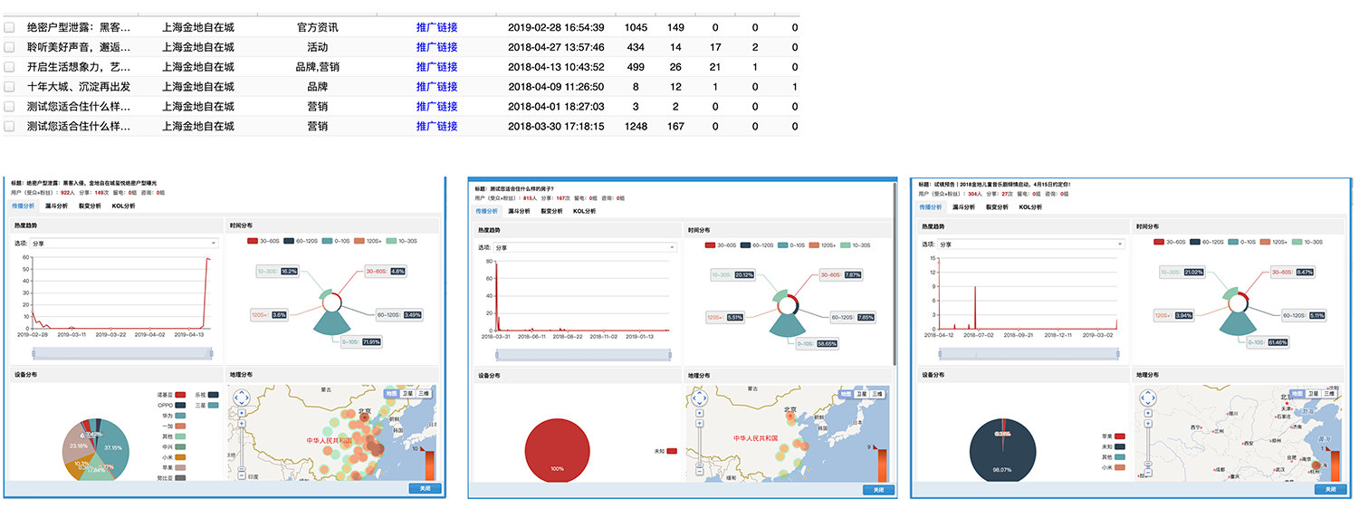1359x518 pixels.
Task: Toggle 苹果 legend icon in 试镜预告 panel
Action: 1121,436
